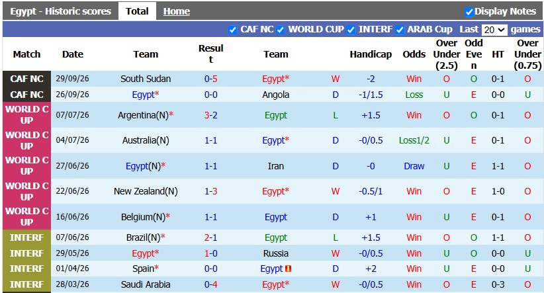Click the Angola team name

tap(276, 95)
